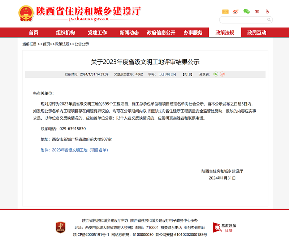Click the 政府网站找错 icon
This screenshot has height=243, width=289.
224,227
